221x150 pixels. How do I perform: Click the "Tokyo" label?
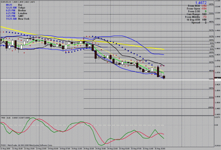22,8
